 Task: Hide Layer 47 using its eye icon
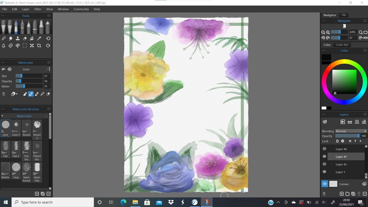(324, 157)
